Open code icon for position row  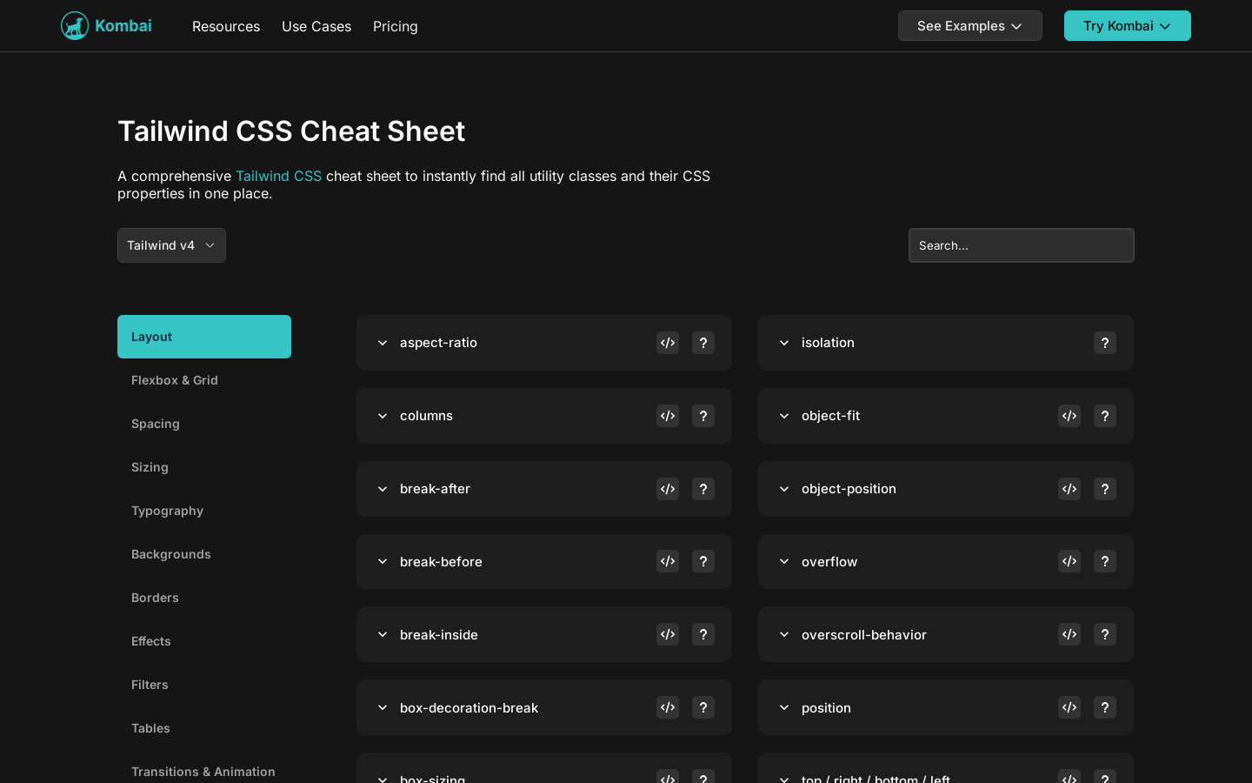[x=1069, y=708]
